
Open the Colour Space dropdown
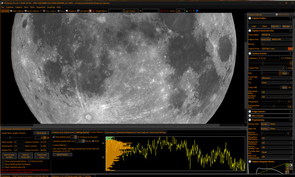pos(276,34)
